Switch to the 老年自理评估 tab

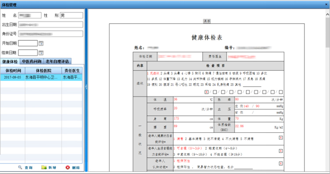[x=57, y=61]
